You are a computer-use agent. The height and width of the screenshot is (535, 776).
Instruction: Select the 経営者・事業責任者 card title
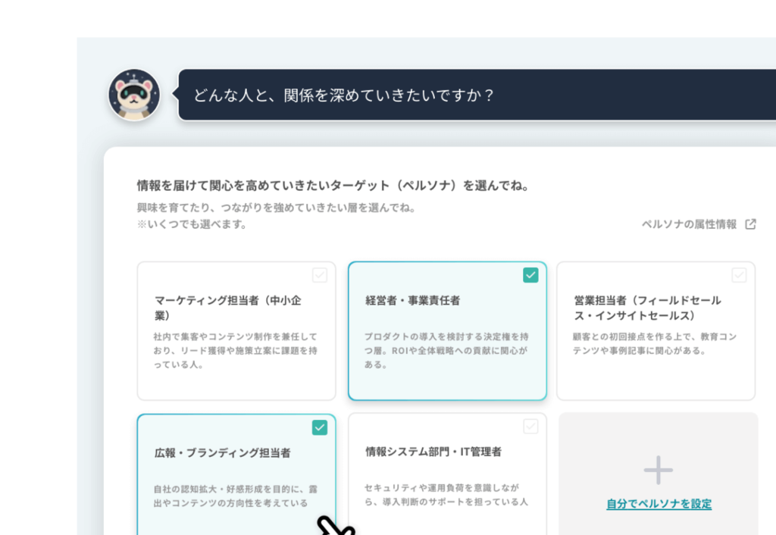click(x=412, y=300)
